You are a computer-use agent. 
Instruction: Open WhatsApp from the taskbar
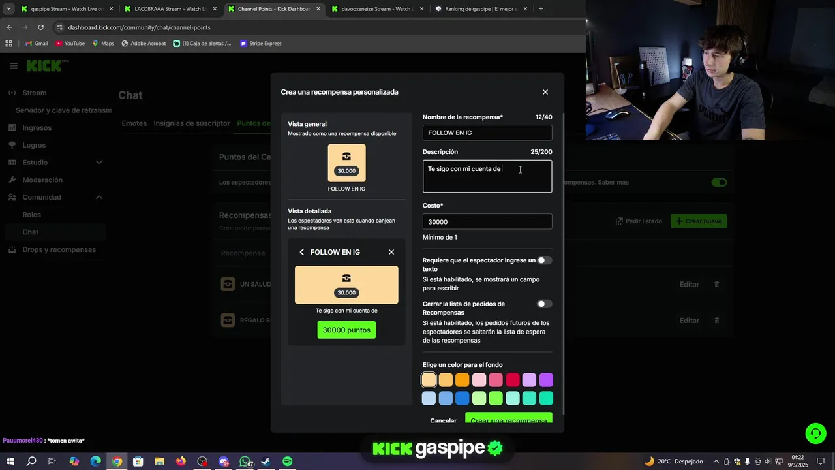245,462
